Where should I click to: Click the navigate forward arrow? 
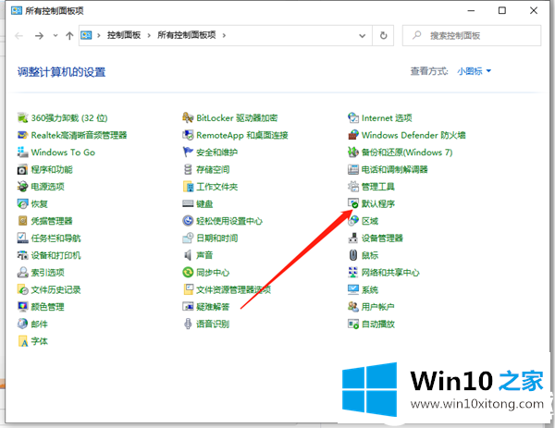[39, 35]
